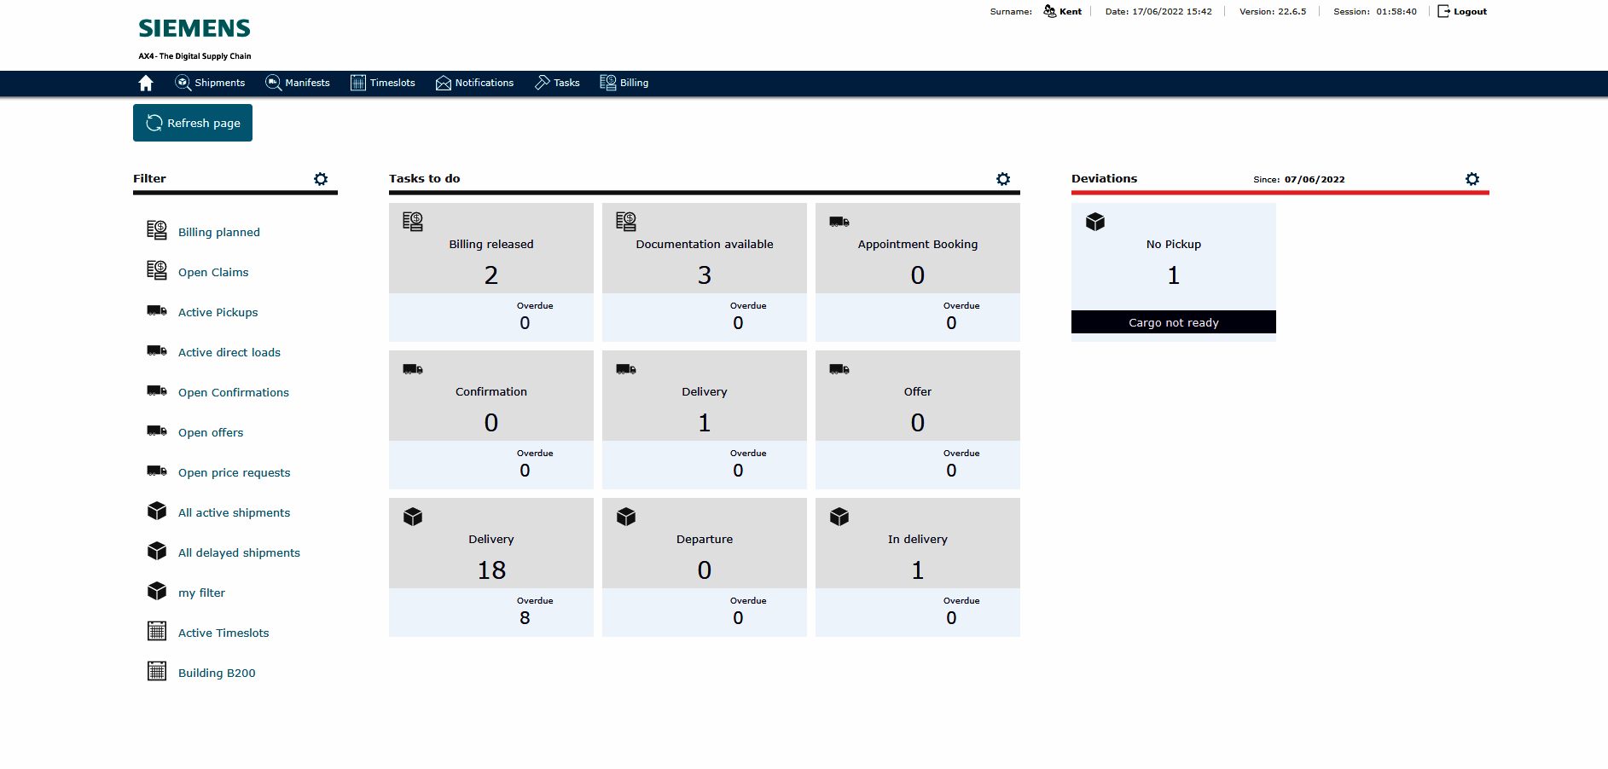Click the Refresh page button
This screenshot has height=769, width=1608.
point(192,123)
